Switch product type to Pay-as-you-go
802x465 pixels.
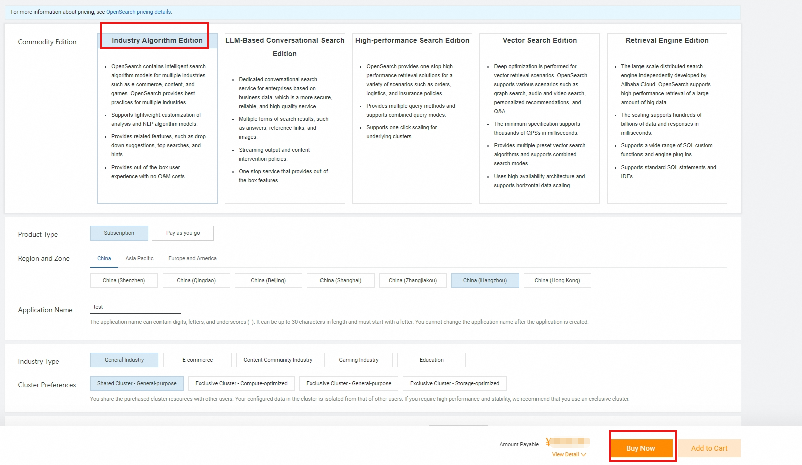(x=183, y=233)
